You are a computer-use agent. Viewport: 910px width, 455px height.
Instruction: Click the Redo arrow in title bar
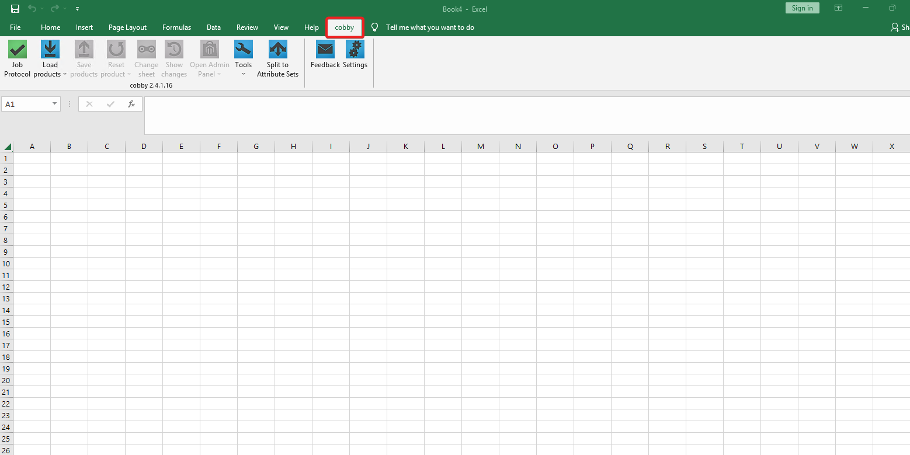point(54,9)
